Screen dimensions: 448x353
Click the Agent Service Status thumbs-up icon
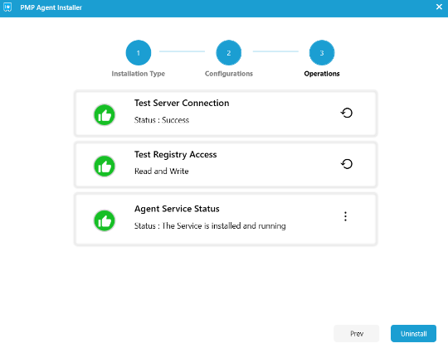pos(105,220)
